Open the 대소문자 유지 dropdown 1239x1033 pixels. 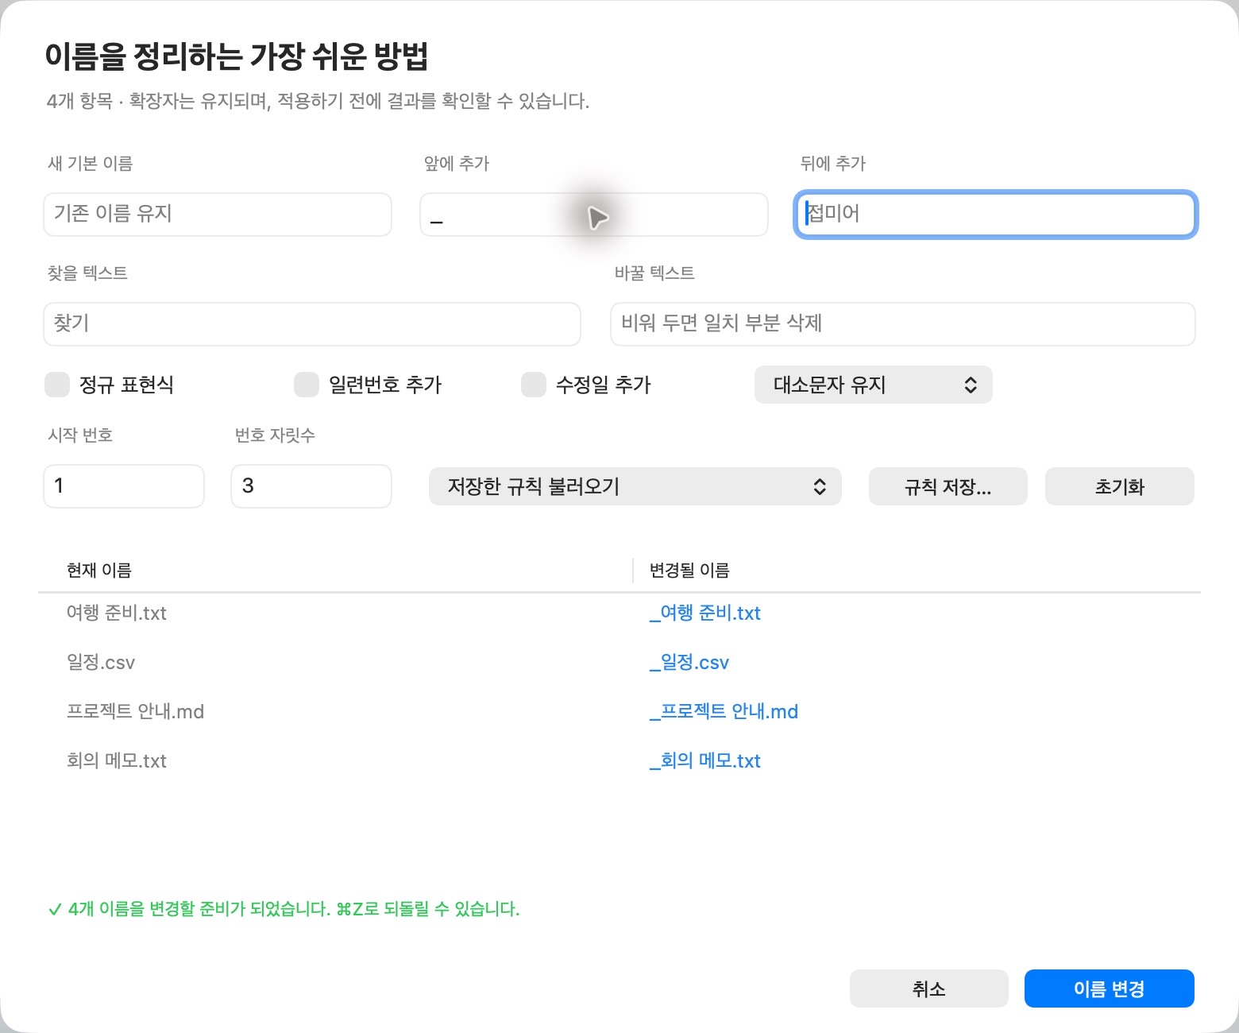pyautogui.click(x=873, y=385)
